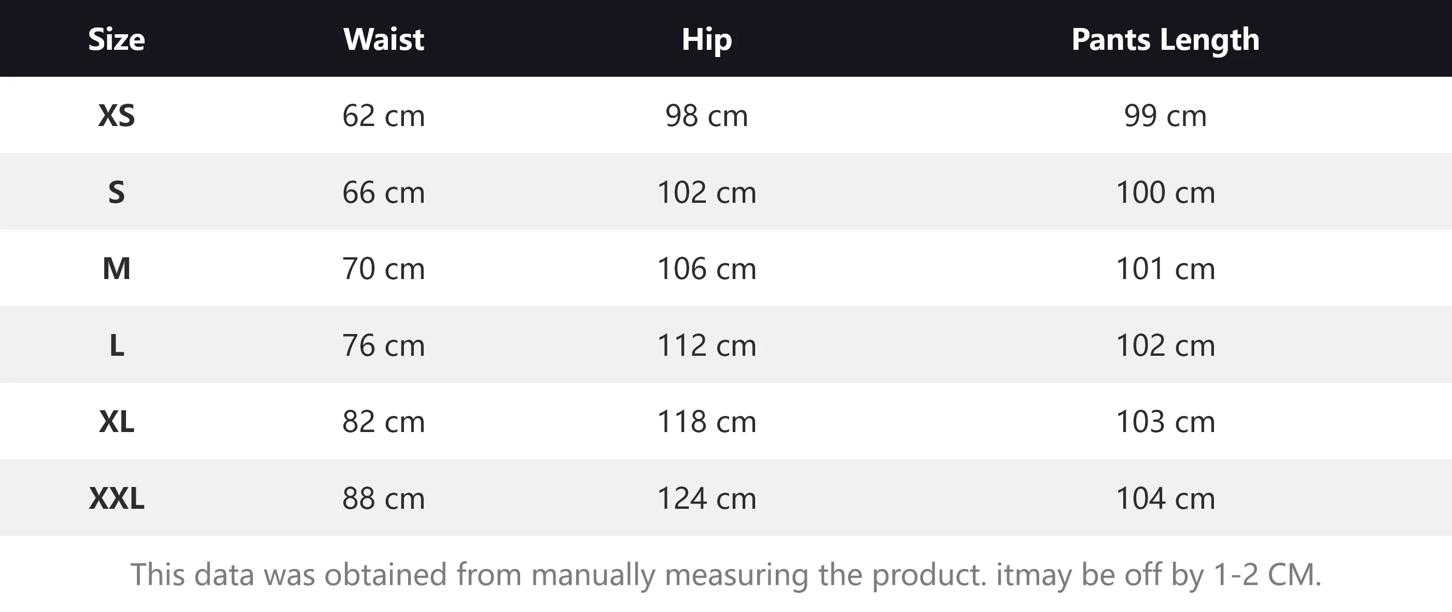Click the Pants Length column header

(x=1165, y=39)
